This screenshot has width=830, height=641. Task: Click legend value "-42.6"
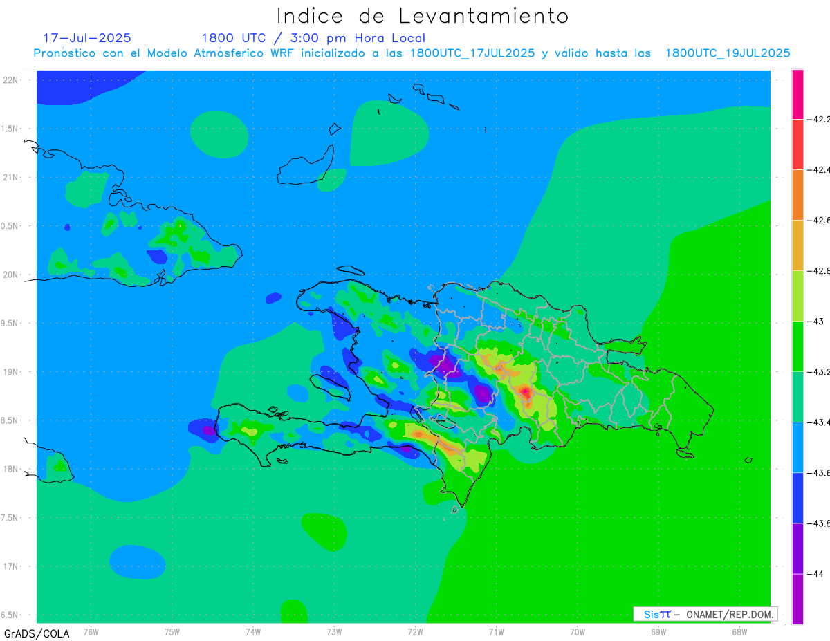[819, 220]
